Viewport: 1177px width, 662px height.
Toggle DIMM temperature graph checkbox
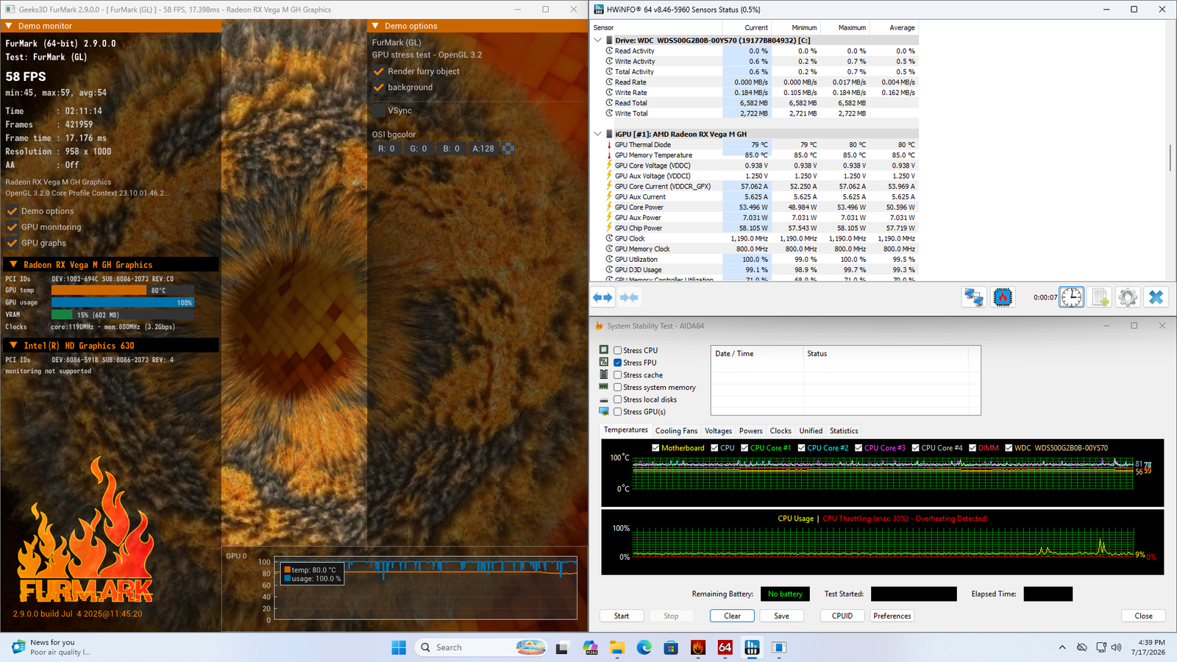click(x=972, y=448)
